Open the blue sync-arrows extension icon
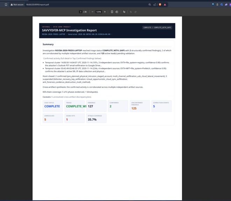This screenshot has height=201, width=231. tap(222, 5)
